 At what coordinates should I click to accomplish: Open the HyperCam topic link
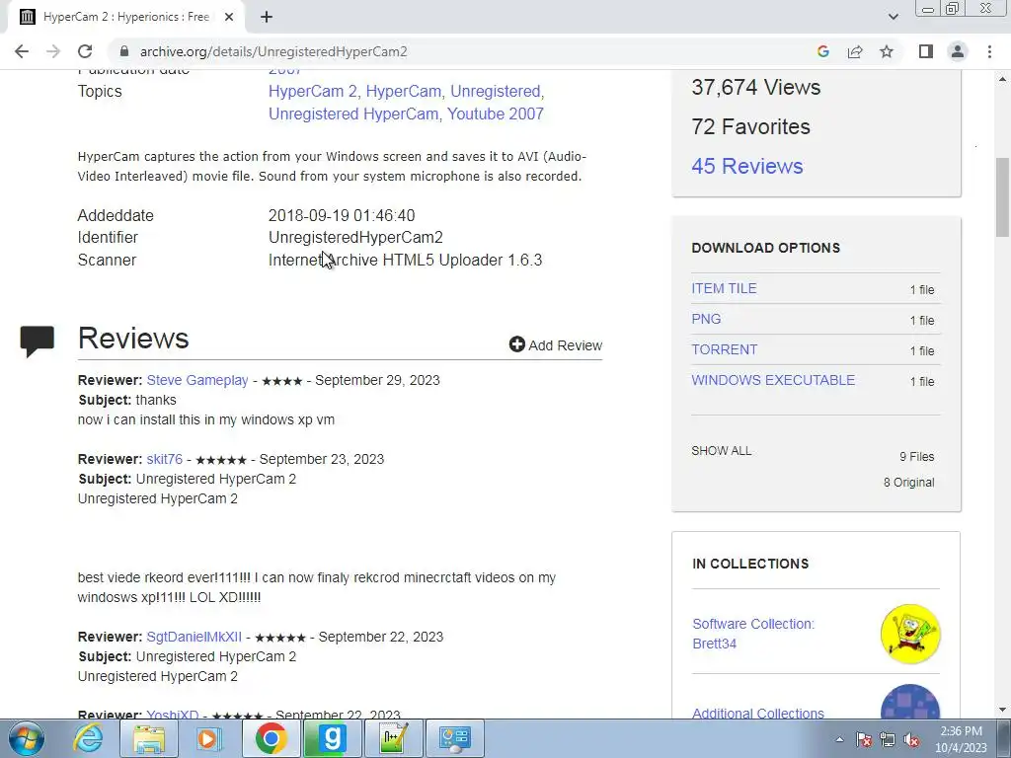(x=404, y=92)
